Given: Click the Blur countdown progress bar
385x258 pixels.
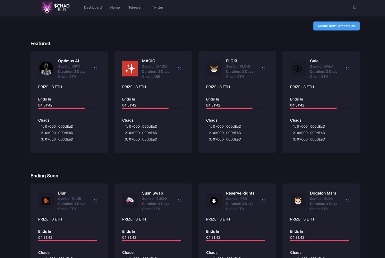Looking at the screenshot, I should pos(69,241).
